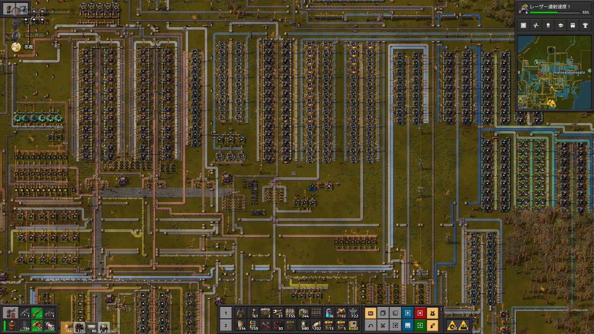This screenshot has width=594, height=334.
Task: Select quickbar pipe item with count 680
Action: 303,325
